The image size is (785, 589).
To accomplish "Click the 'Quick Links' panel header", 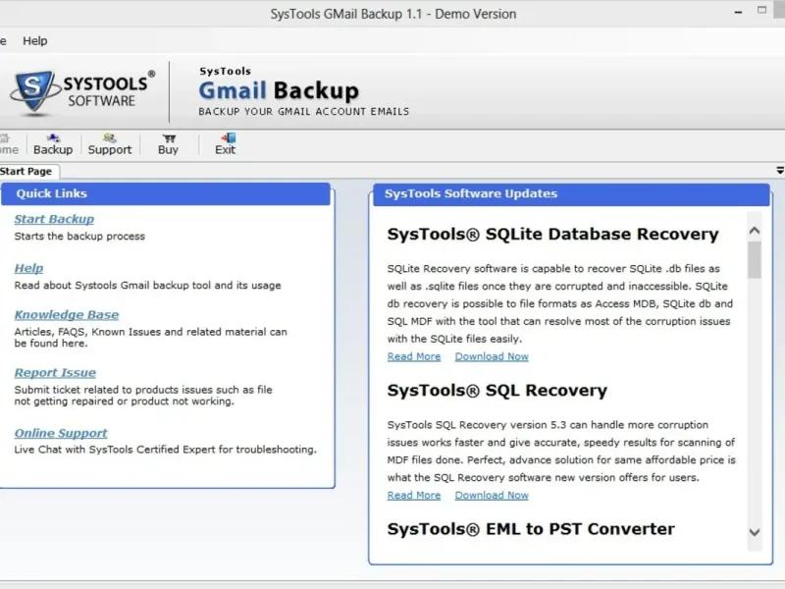I will click(166, 193).
